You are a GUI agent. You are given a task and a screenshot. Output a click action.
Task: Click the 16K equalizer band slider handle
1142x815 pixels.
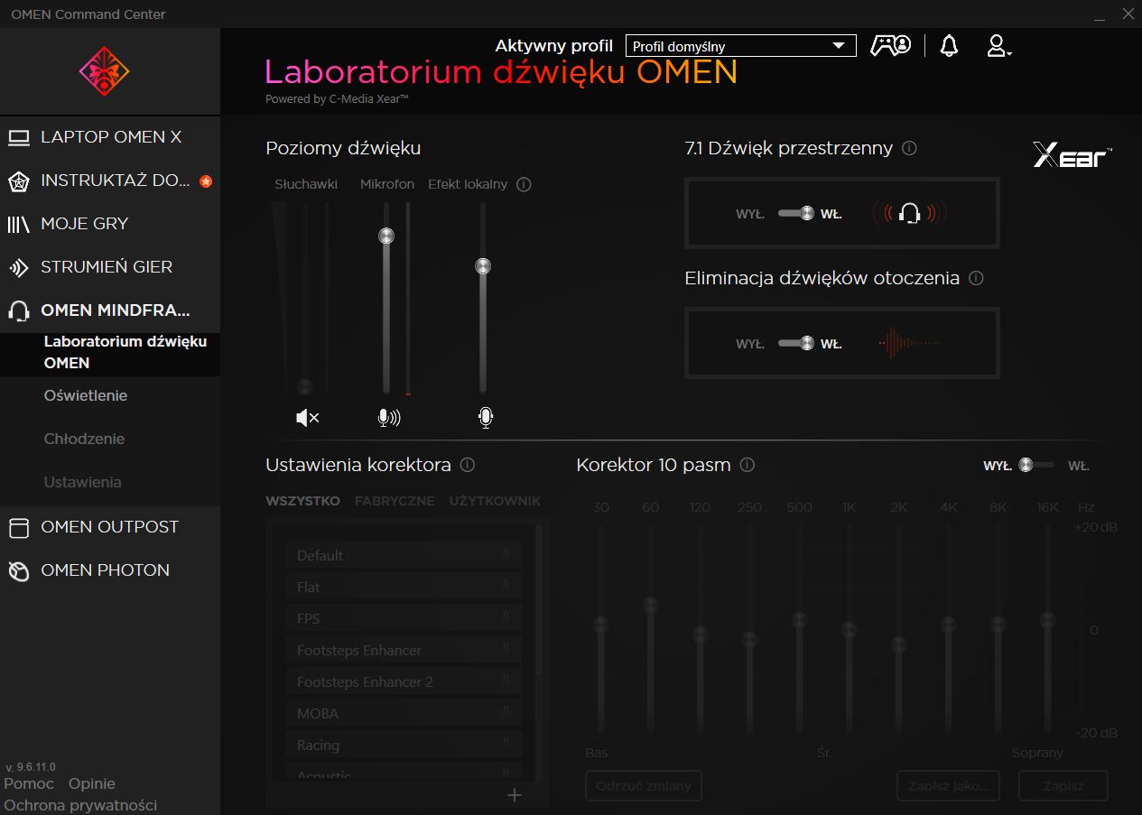coord(1047,620)
